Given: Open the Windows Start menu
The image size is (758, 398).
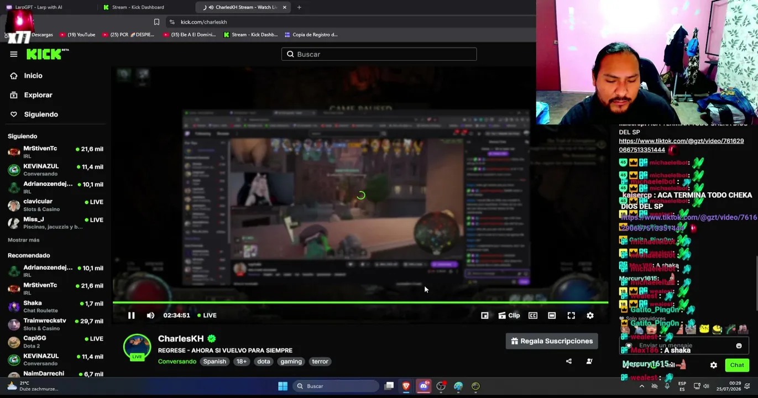Looking at the screenshot, I should [x=283, y=386].
